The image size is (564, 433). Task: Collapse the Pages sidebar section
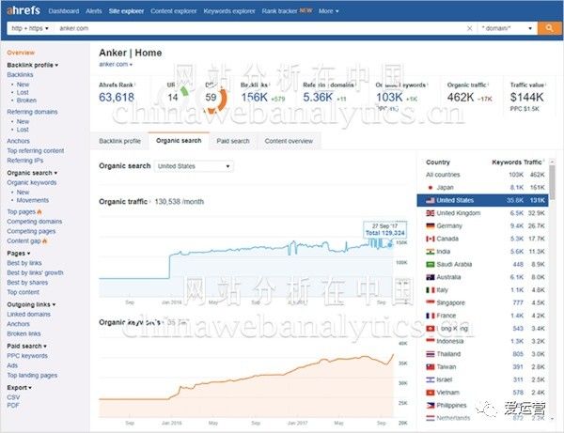point(19,254)
